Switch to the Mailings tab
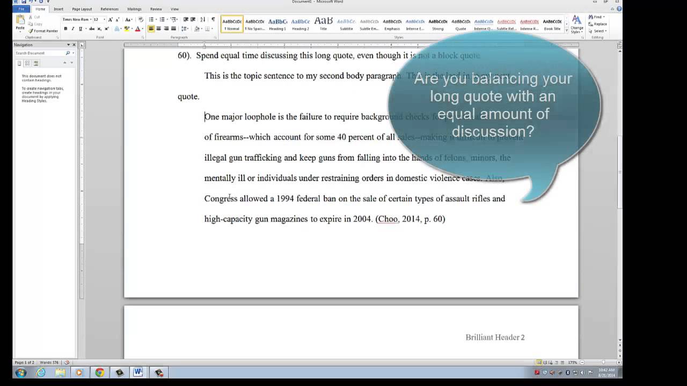 [134, 9]
